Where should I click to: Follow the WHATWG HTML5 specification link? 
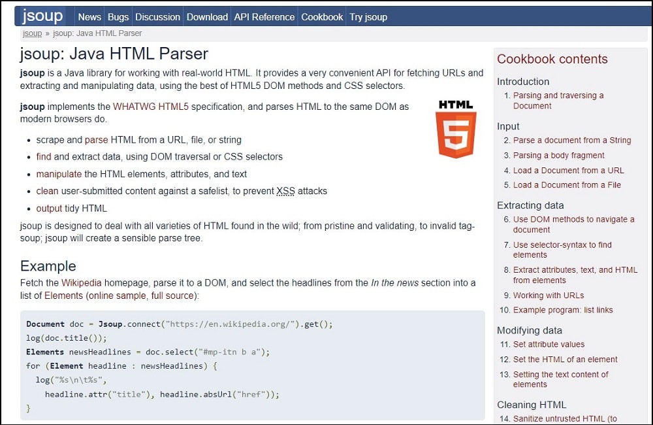(151, 107)
